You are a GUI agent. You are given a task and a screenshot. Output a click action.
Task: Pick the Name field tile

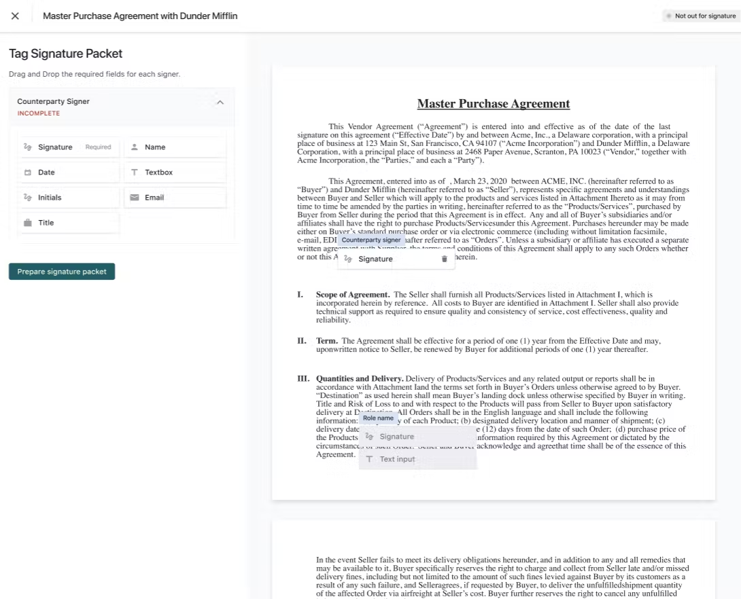(x=175, y=147)
